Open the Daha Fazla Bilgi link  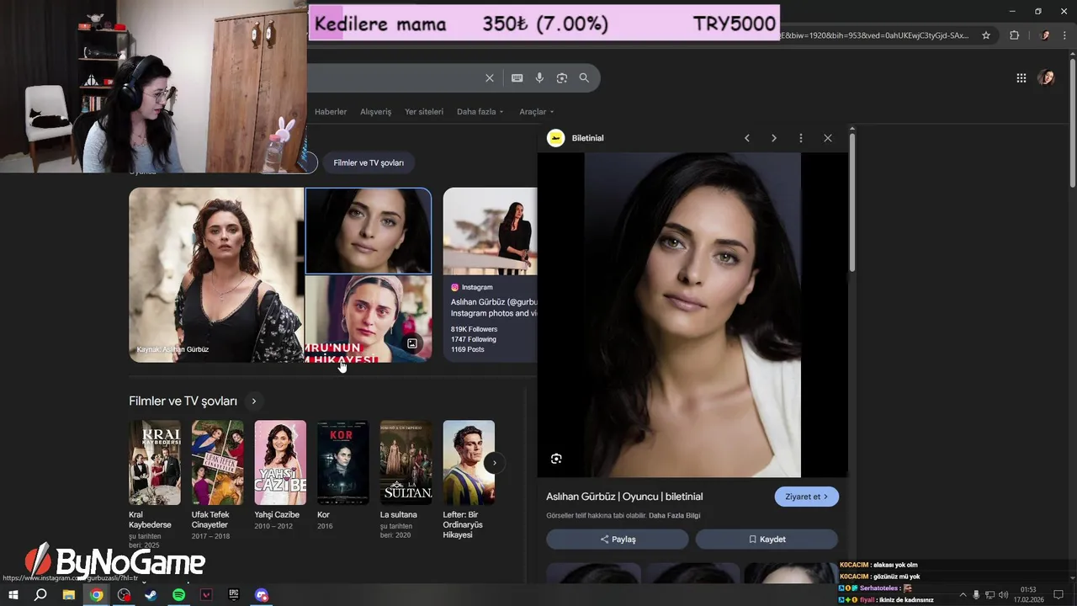point(674,515)
